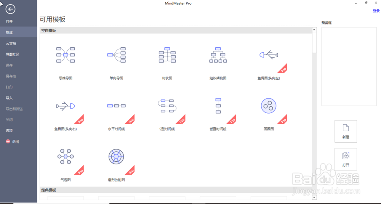
Task: Click the 打开 button under preview
Action: [x=346, y=159]
